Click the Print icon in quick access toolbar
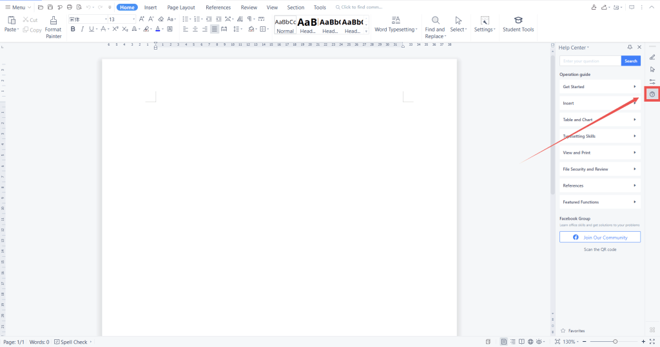Viewport: 660px width, 347px height. [69, 7]
